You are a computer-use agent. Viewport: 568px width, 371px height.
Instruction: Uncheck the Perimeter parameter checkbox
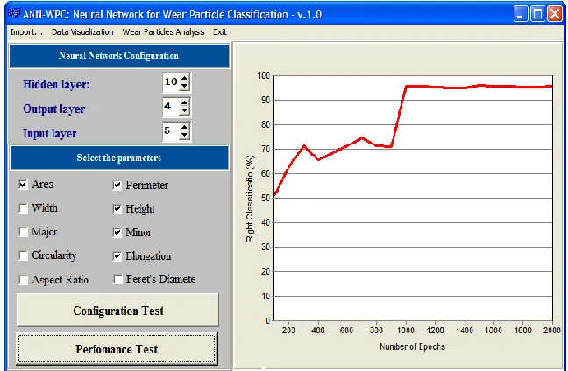(117, 185)
